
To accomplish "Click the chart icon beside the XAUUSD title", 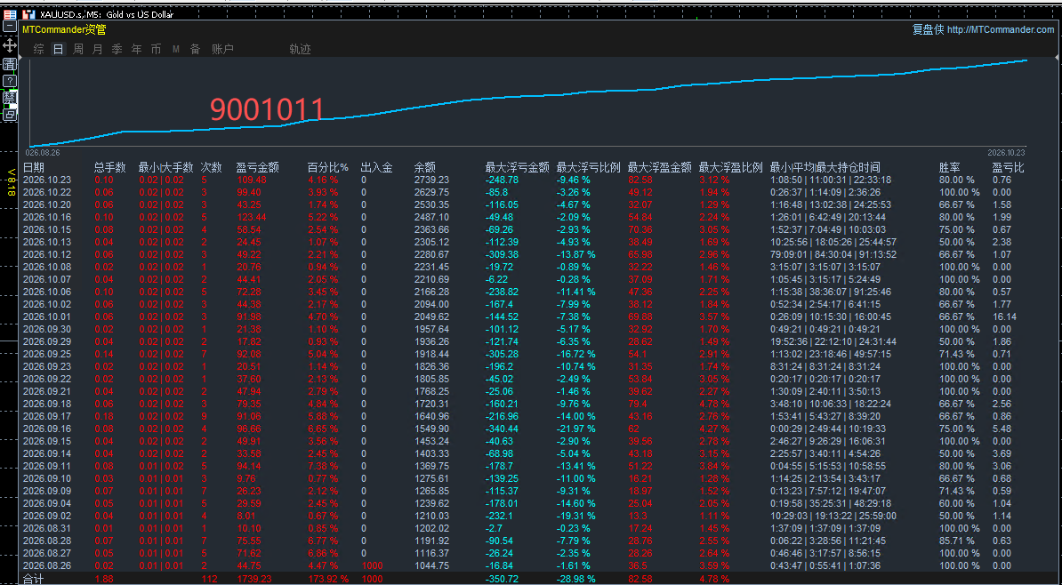I will (28, 14).
